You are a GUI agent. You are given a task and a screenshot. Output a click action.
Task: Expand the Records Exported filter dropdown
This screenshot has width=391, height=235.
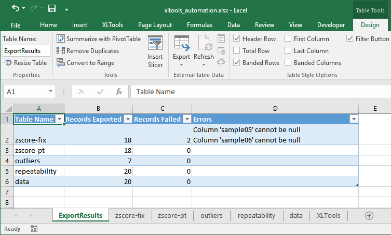point(127,120)
